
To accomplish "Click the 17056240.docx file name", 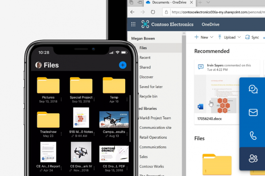I will [210, 119].
